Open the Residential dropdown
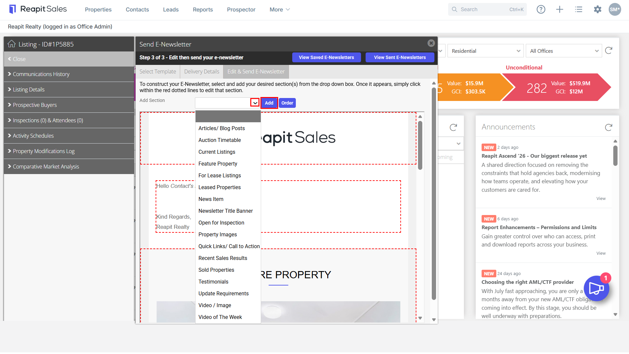 coord(486,51)
